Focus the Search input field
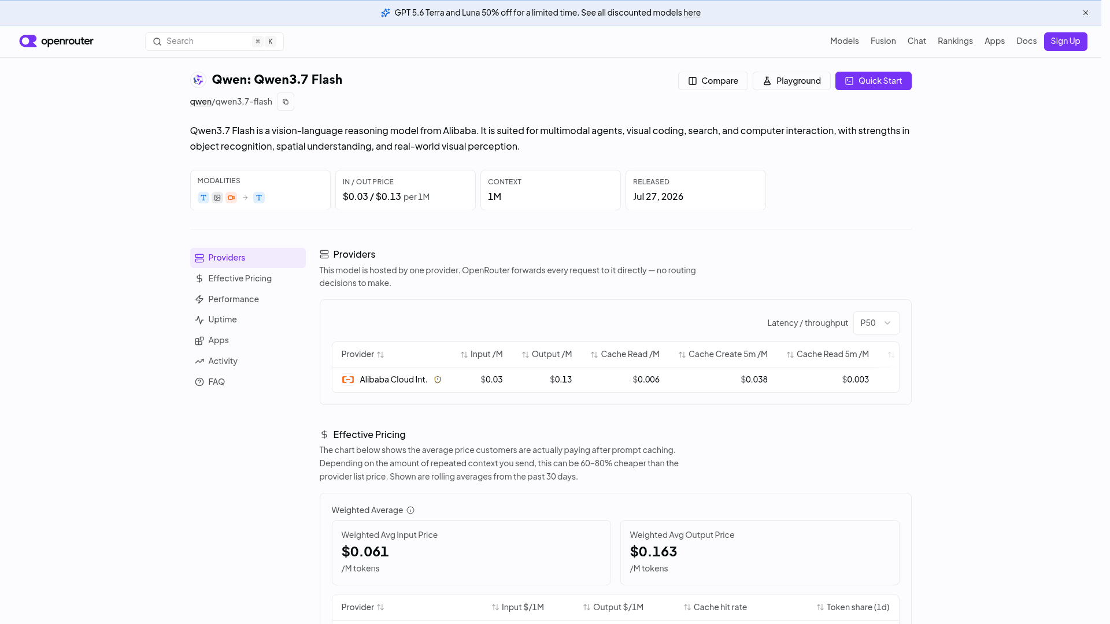Viewport: 1110px width, 624px height. point(214,42)
